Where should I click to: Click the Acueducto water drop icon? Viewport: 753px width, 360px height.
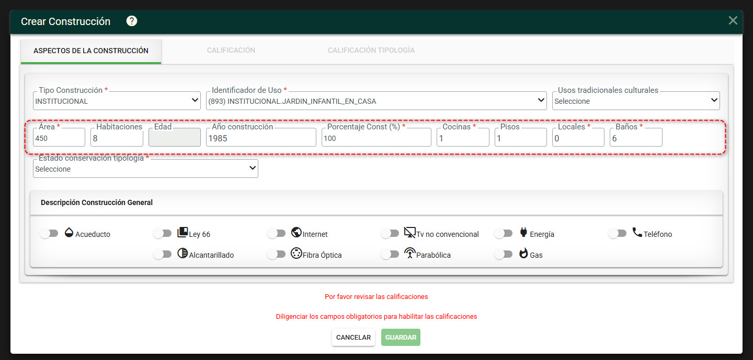tap(69, 233)
